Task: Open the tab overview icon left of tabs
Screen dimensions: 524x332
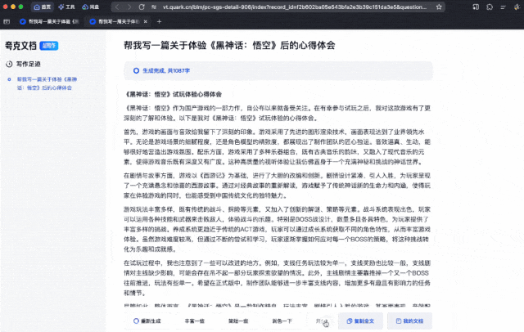Action: pos(7,22)
